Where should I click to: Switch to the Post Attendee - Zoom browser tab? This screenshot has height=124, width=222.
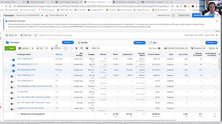point(12,2)
